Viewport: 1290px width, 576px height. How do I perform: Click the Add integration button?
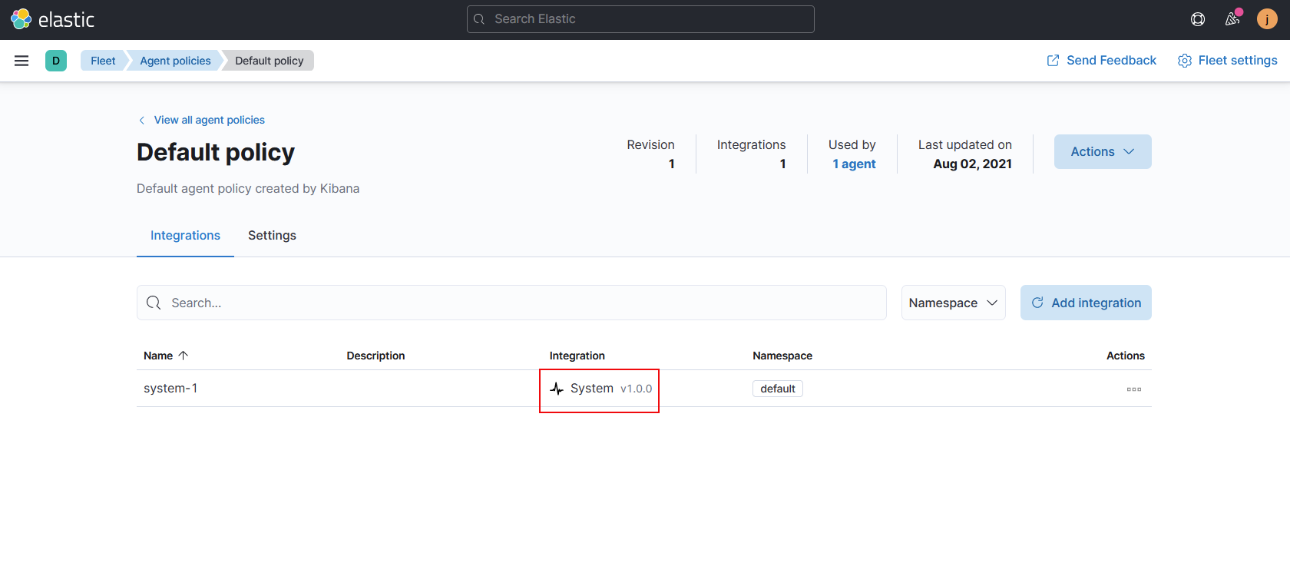tap(1086, 303)
